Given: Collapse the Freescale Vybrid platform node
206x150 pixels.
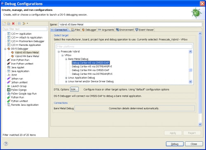Looking at the screenshot, I should tap(59, 52).
